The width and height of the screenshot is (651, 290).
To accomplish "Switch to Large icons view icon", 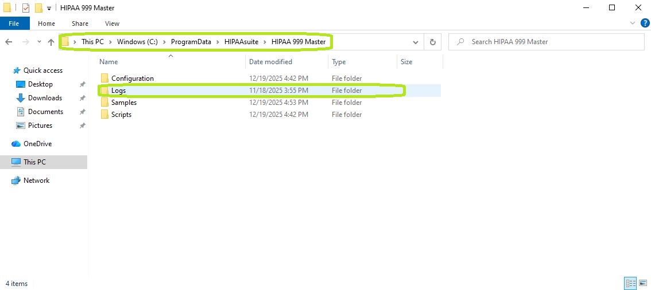I will point(643,283).
